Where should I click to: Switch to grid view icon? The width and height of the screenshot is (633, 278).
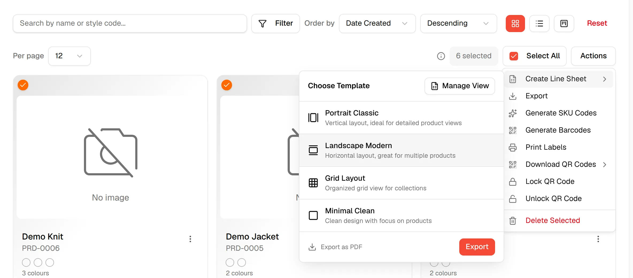(x=515, y=24)
